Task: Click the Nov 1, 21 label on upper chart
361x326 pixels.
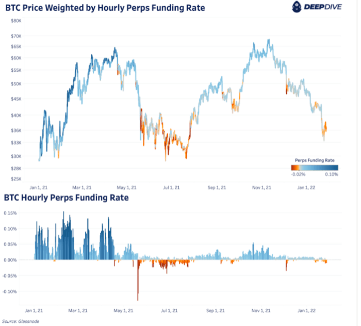Action: 261,188
